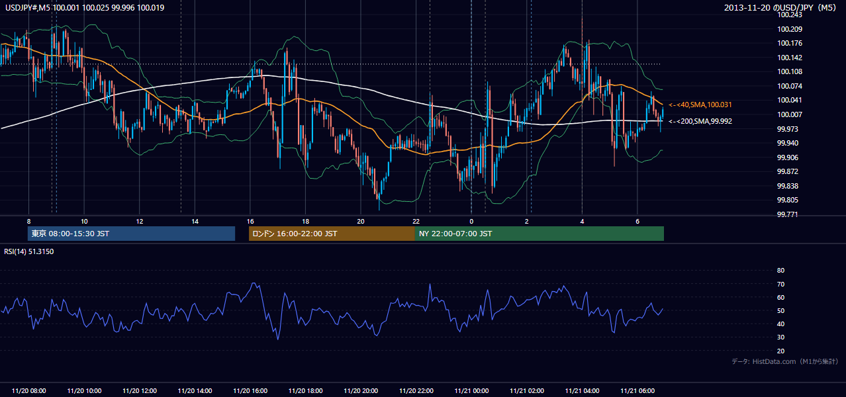846x397 pixels.
Task: Click RSI axis level 20
Action: coord(780,351)
